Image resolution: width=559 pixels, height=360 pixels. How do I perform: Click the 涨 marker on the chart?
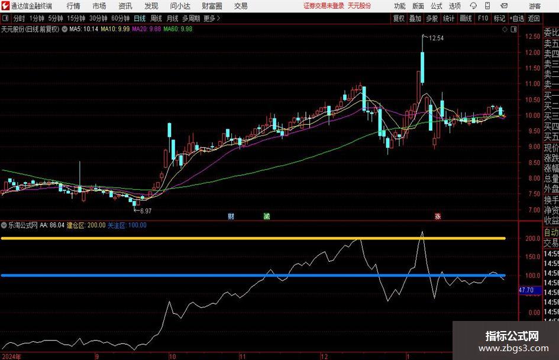tap(437, 216)
